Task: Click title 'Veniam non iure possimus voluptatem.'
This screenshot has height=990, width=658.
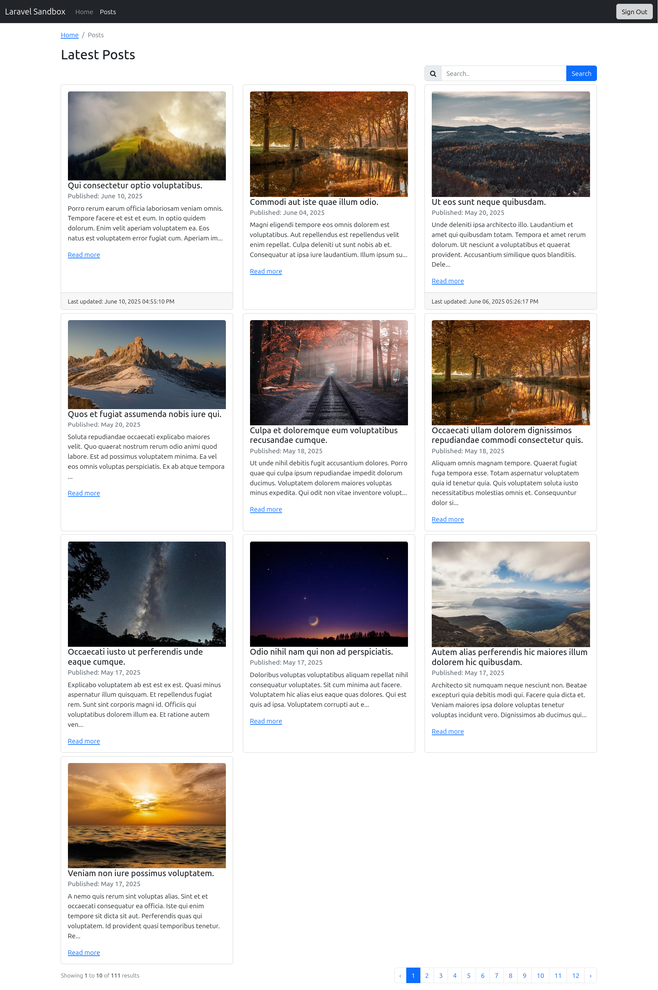Action: coord(141,873)
